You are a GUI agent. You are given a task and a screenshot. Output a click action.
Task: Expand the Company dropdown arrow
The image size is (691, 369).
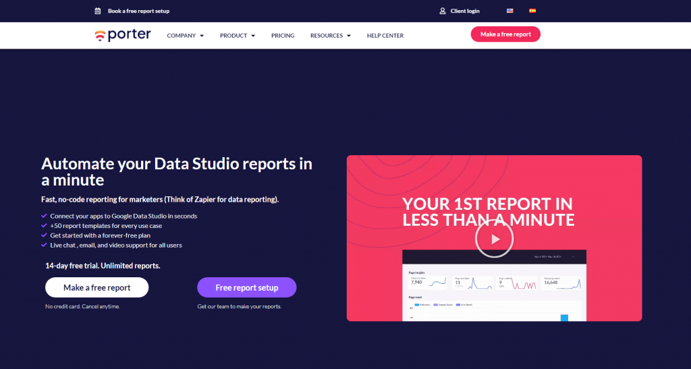pyautogui.click(x=202, y=36)
